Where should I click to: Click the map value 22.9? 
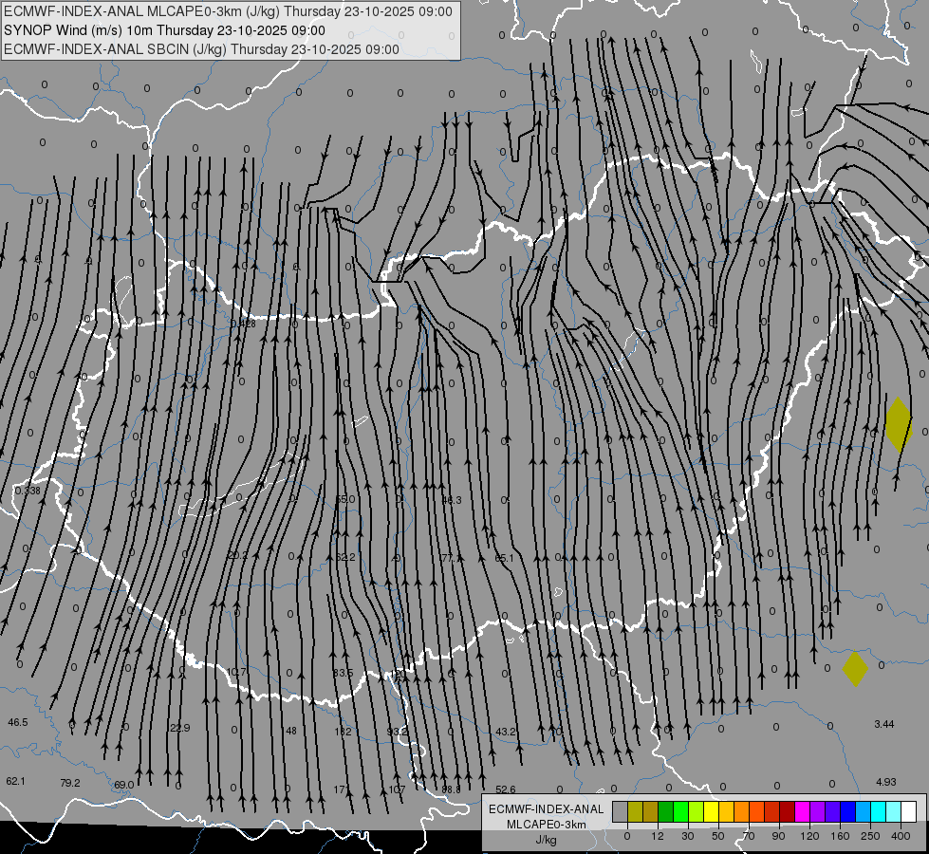(179, 728)
